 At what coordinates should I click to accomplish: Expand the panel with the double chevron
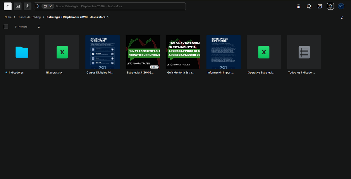[342, 18]
